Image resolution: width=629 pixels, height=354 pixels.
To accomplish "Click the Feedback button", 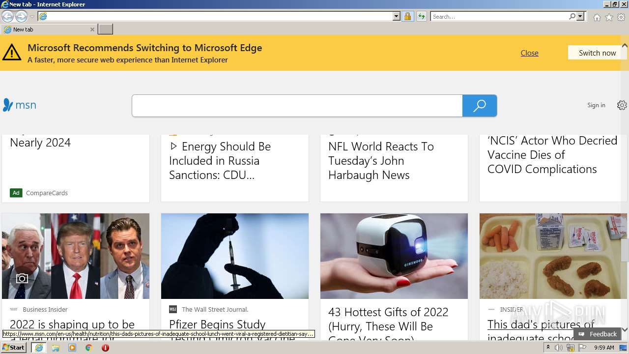I will pos(597,334).
